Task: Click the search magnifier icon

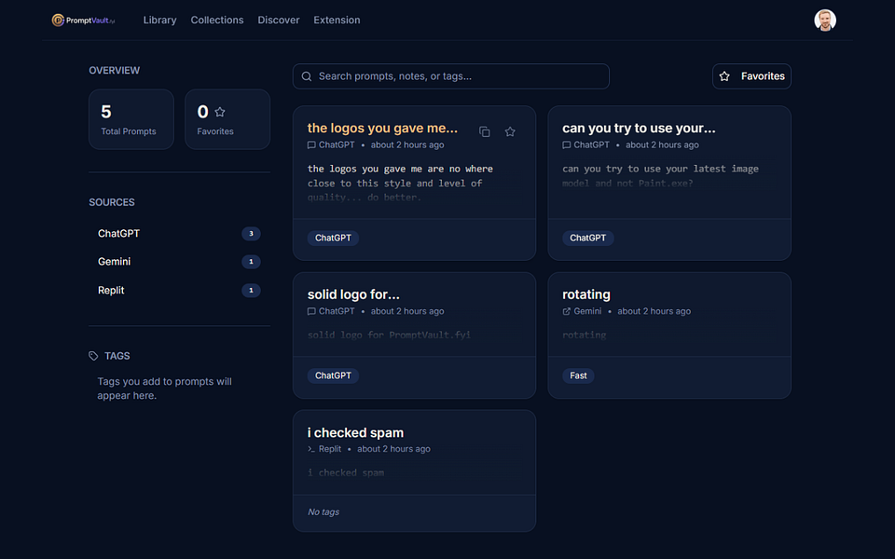Action: pyautogui.click(x=307, y=76)
